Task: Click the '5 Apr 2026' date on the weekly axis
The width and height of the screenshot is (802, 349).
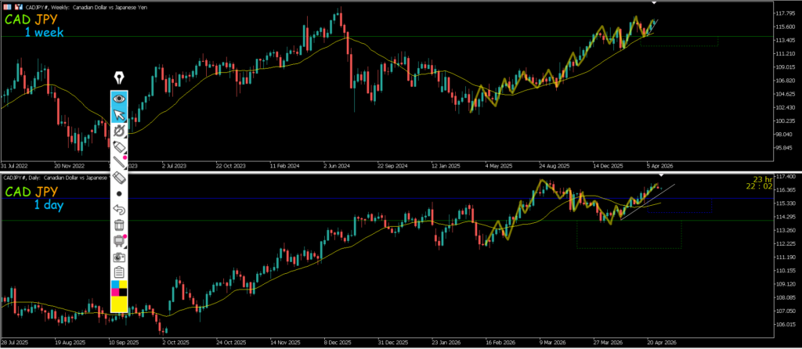Action: (x=660, y=167)
